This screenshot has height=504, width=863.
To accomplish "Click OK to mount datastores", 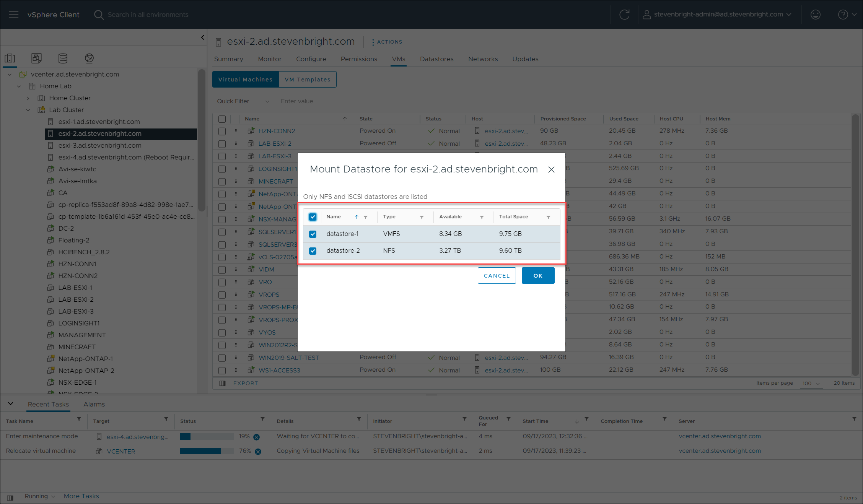I will pyautogui.click(x=538, y=276).
